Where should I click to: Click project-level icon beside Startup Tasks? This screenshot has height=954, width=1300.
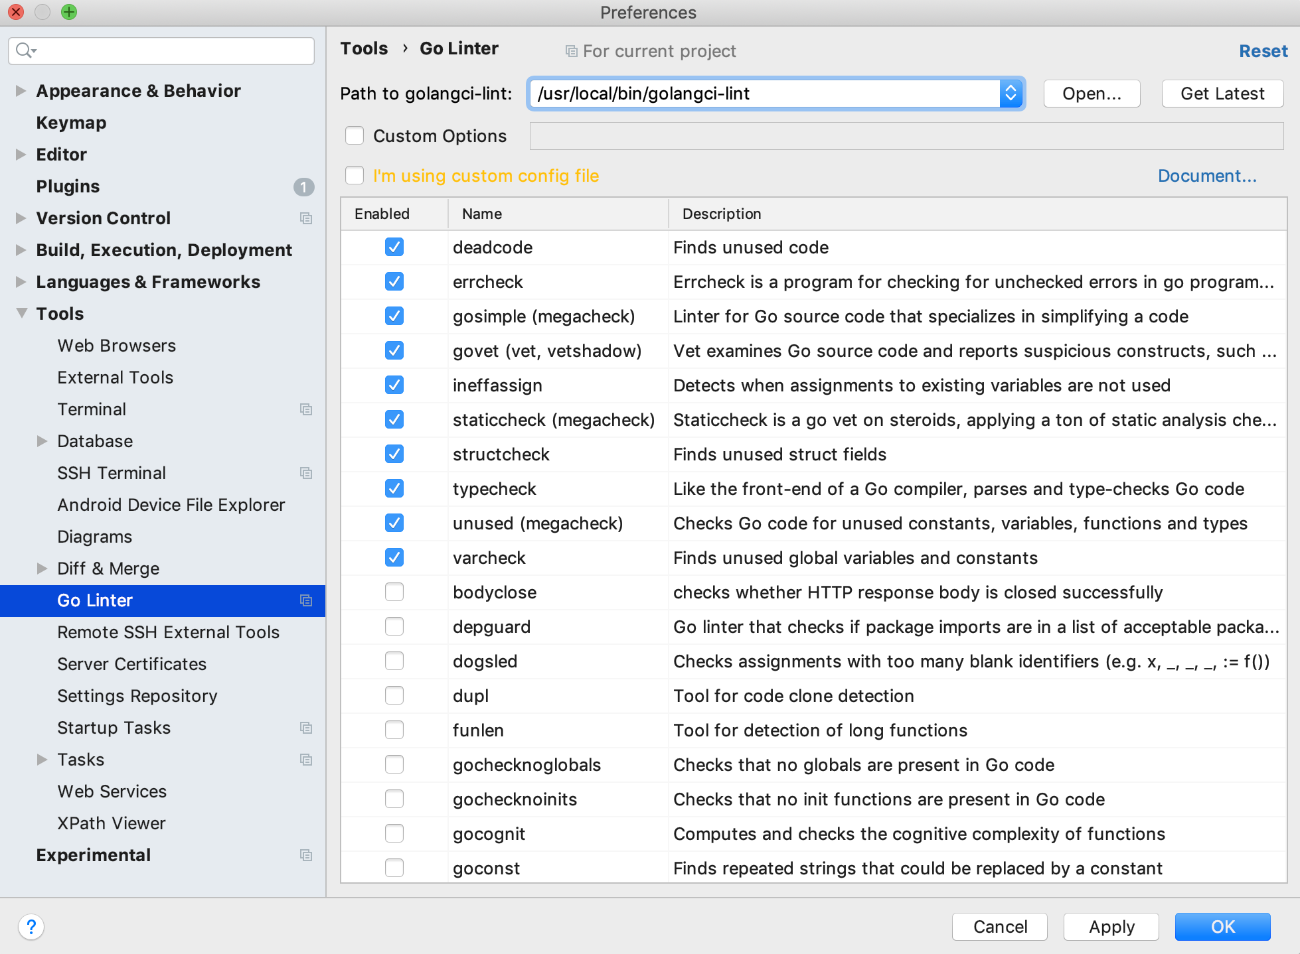306,728
